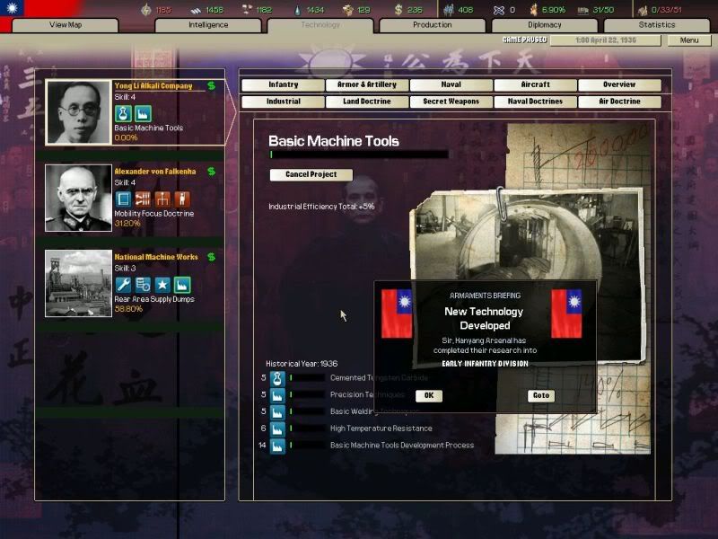Click the factory icon beside High Temperature Resistance
This screenshot has height=539, width=718.
click(278, 429)
